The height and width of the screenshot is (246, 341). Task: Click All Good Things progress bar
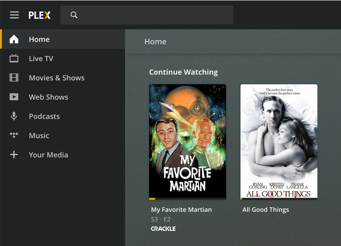(279, 199)
